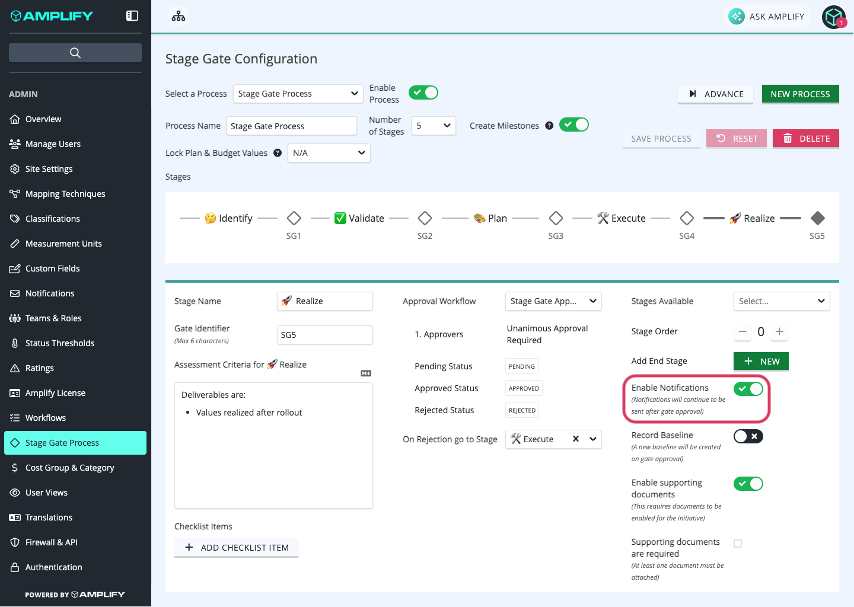
Task: Open the Stages Available select box
Action: tap(782, 301)
